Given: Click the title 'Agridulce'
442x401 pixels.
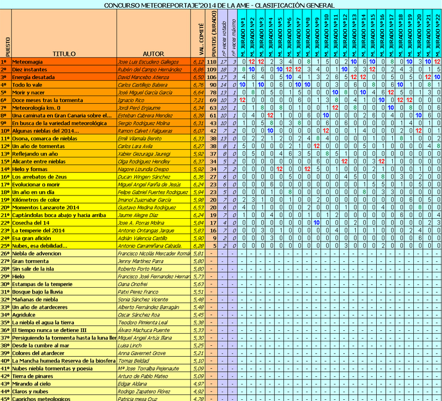Looking at the screenshot, I should (24, 315).
